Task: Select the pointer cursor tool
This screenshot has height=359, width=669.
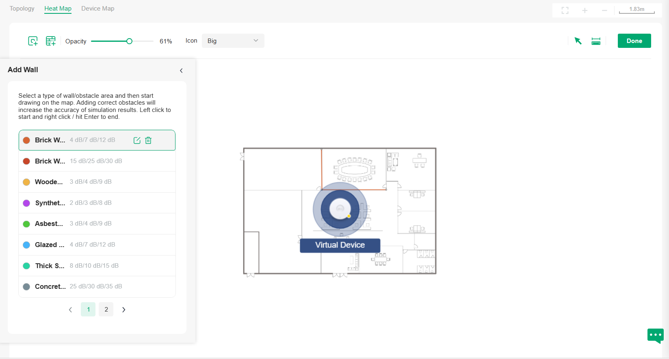Action: tap(578, 41)
